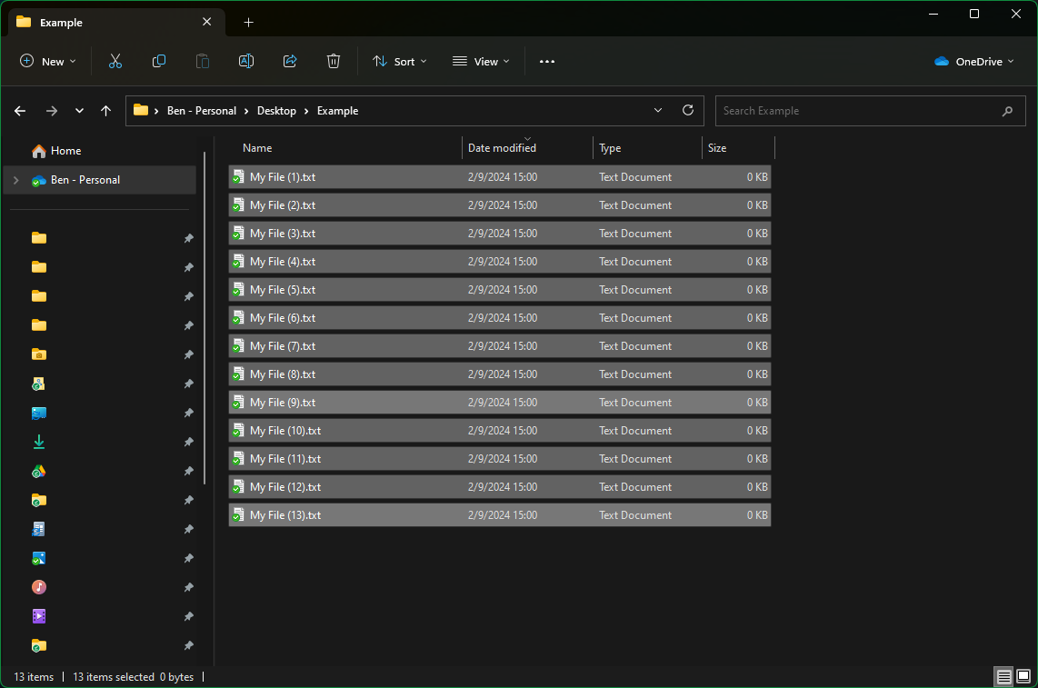Click the Delete trash can icon
Image resolution: width=1038 pixels, height=688 pixels.
(x=334, y=61)
